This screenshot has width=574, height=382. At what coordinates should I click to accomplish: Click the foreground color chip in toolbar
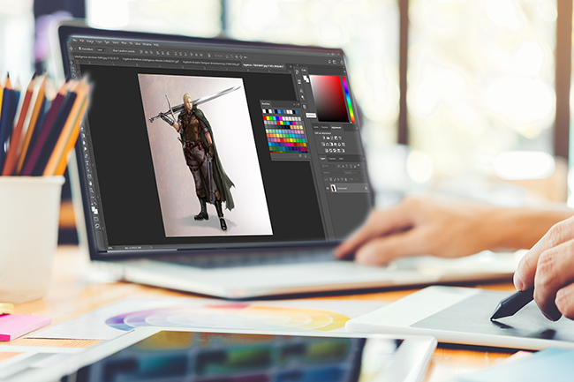94,209
